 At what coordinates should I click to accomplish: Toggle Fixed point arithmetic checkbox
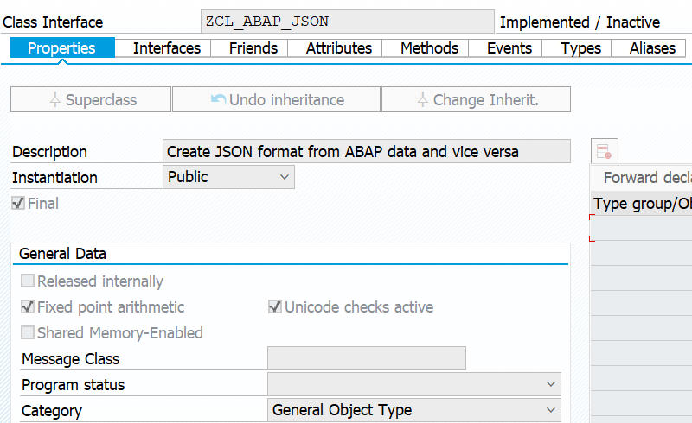[x=28, y=306]
